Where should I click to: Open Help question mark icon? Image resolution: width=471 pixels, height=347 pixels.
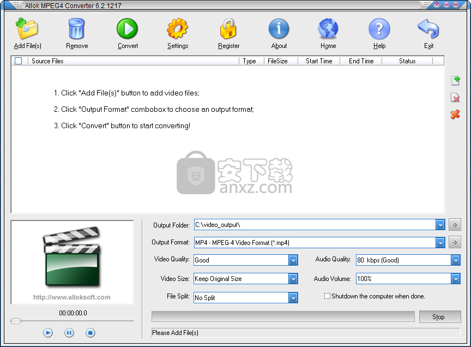[379, 29]
